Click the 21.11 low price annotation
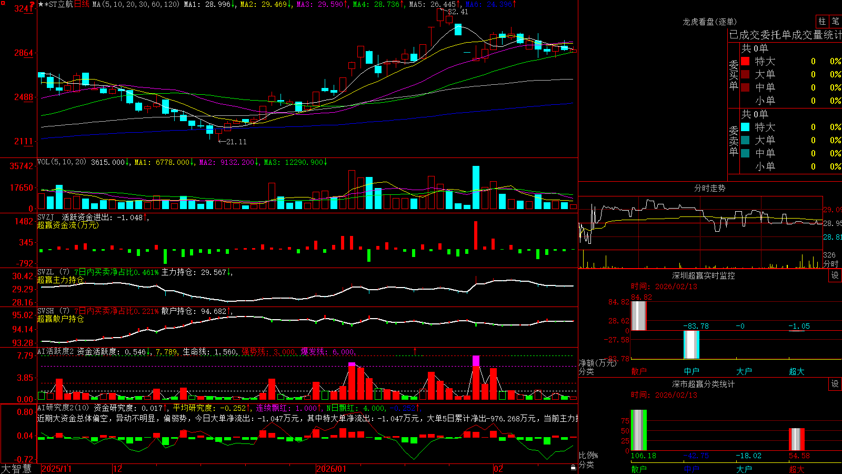 236,142
